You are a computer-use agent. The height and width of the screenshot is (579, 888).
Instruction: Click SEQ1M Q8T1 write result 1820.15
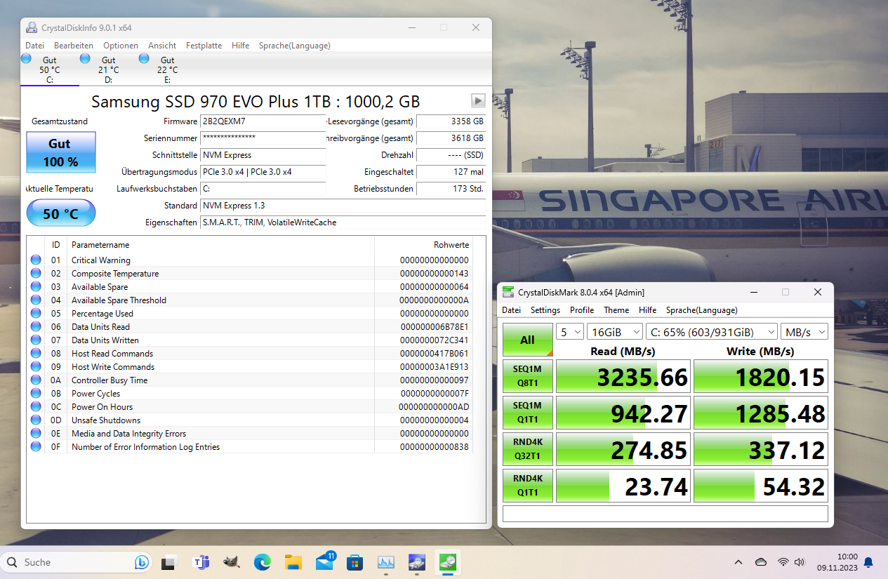[x=760, y=376]
